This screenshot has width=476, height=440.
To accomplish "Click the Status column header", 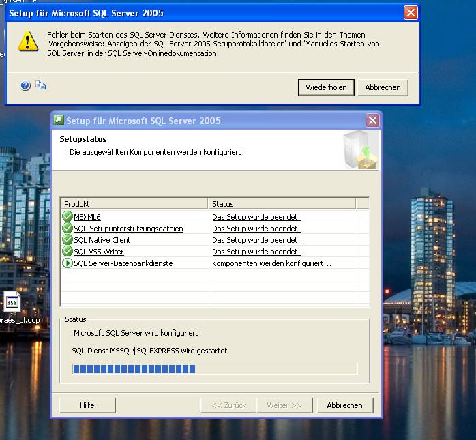I will coord(282,203).
